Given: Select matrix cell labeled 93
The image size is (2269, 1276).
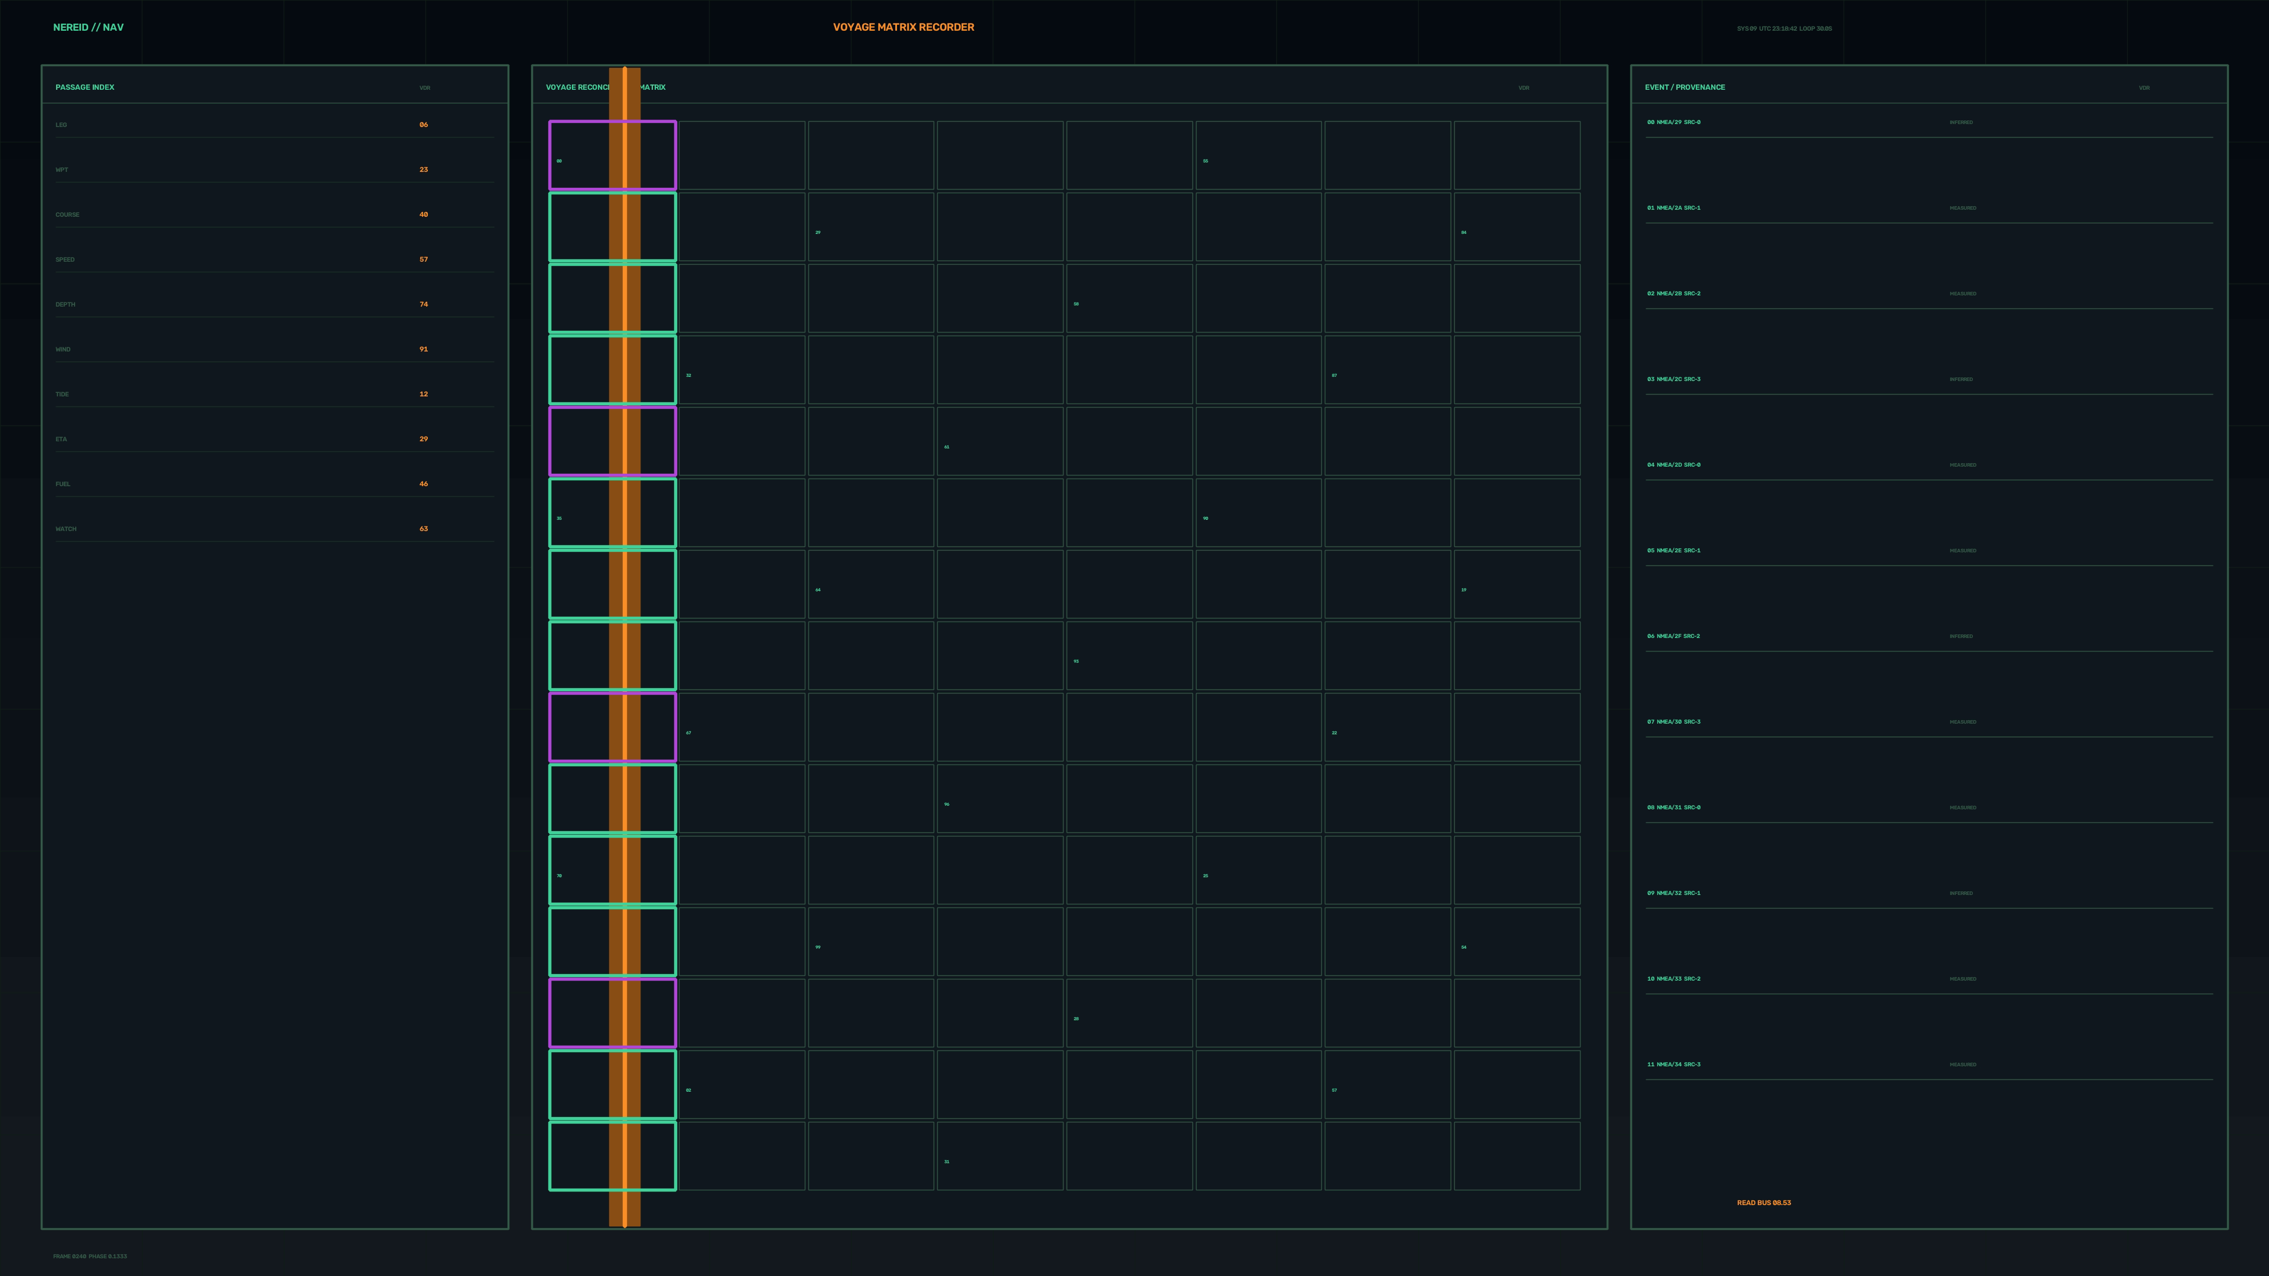Looking at the screenshot, I should coord(1129,655).
